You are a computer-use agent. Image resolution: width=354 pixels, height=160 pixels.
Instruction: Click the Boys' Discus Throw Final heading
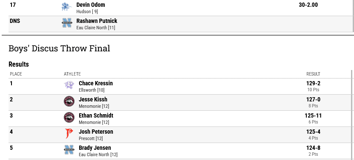pyautogui.click(x=60, y=48)
